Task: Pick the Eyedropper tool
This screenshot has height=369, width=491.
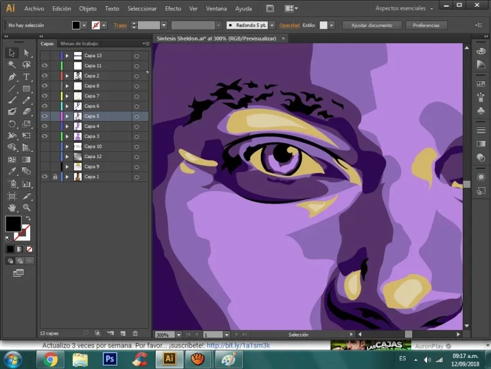Action: 12,172
